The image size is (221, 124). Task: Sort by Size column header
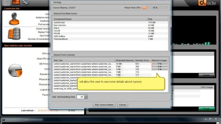157,19
